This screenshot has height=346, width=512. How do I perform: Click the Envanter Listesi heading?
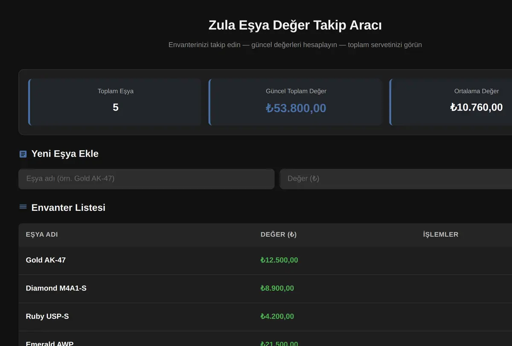coord(68,207)
